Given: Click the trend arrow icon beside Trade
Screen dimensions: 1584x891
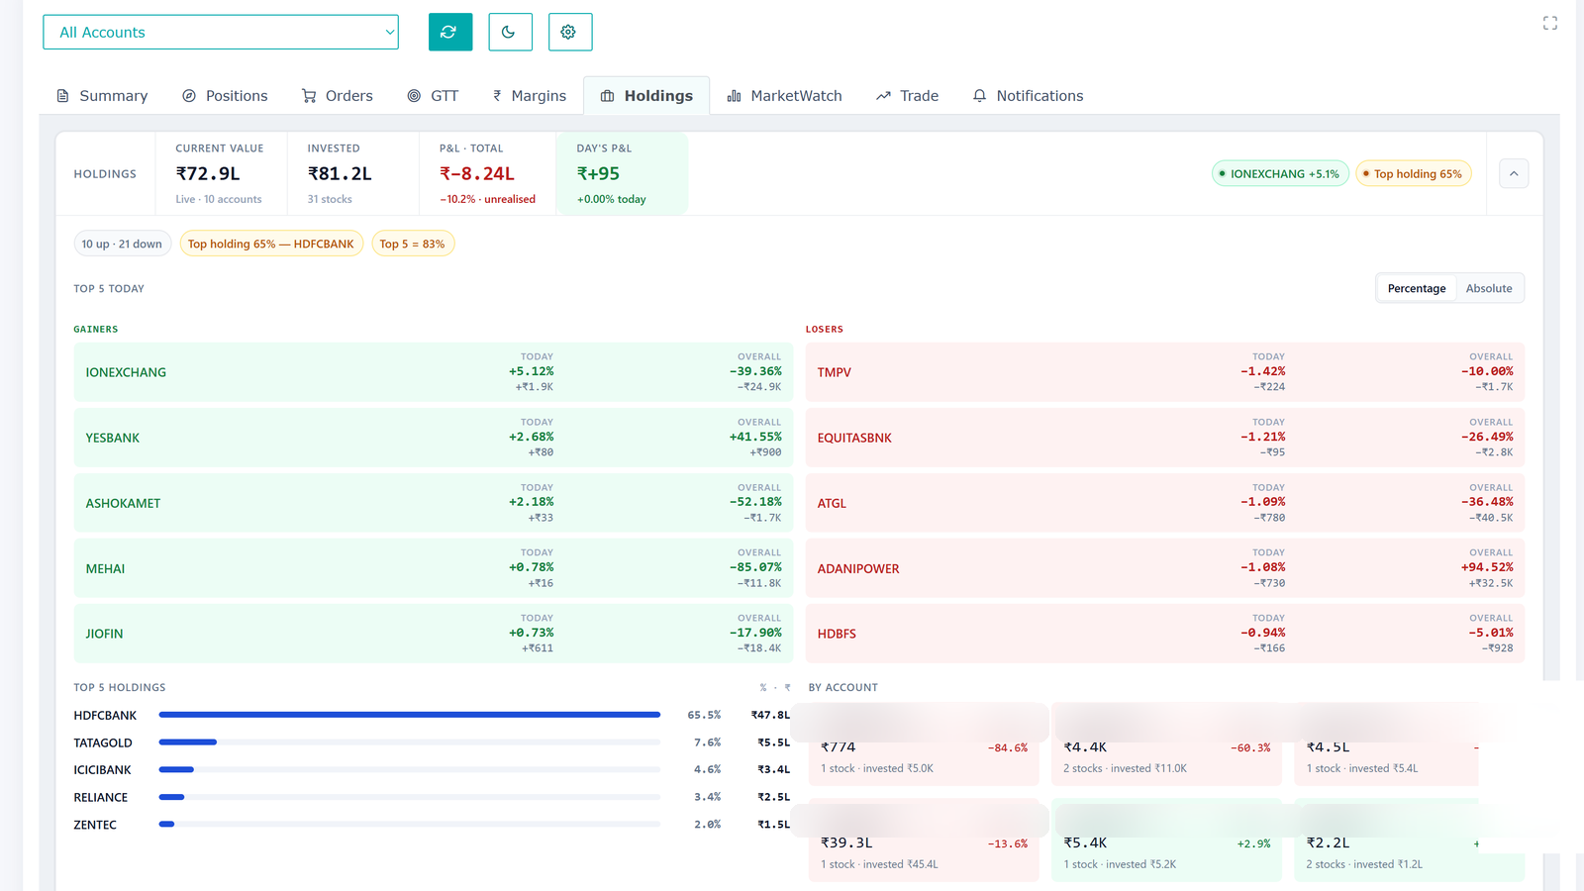Looking at the screenshot, I should (x=883, y=96).
